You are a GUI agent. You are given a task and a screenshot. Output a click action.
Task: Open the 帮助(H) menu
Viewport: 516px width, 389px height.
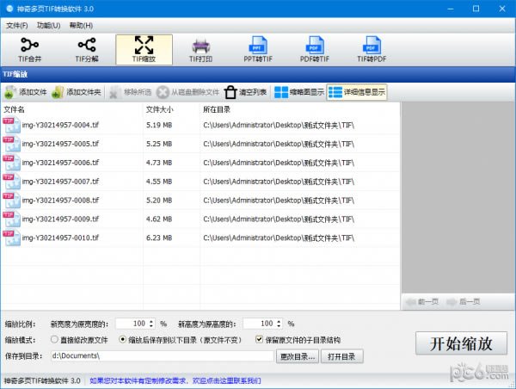pyautogui.click(x=81, y=25)
